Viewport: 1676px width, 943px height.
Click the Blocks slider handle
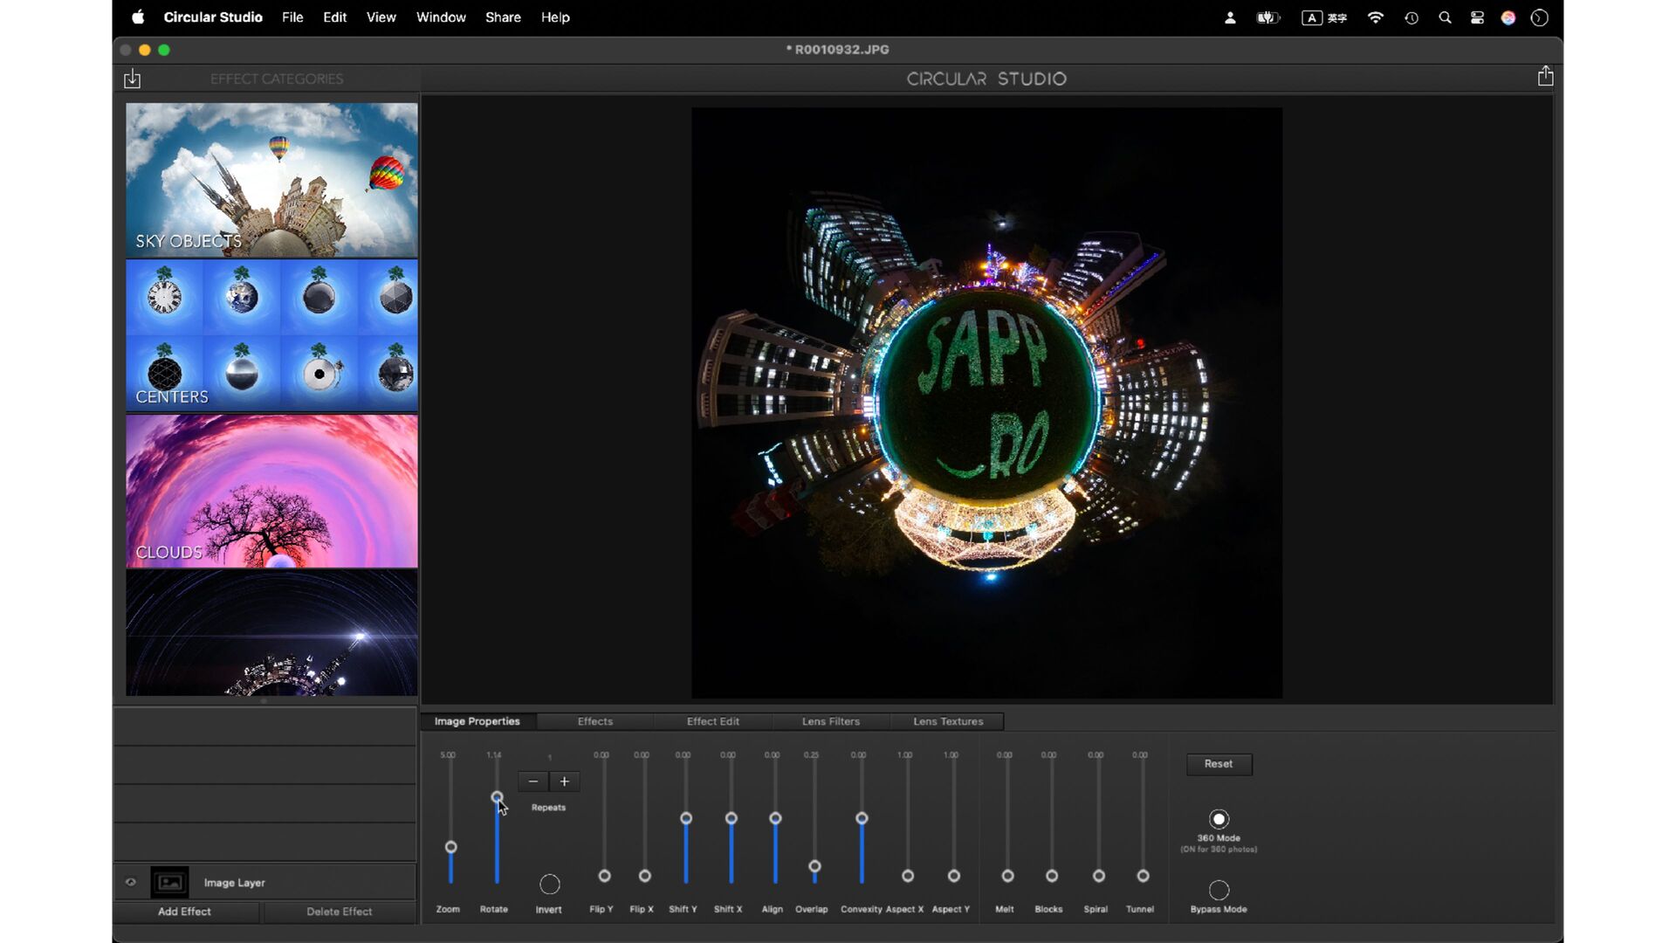pos(1052,876)
